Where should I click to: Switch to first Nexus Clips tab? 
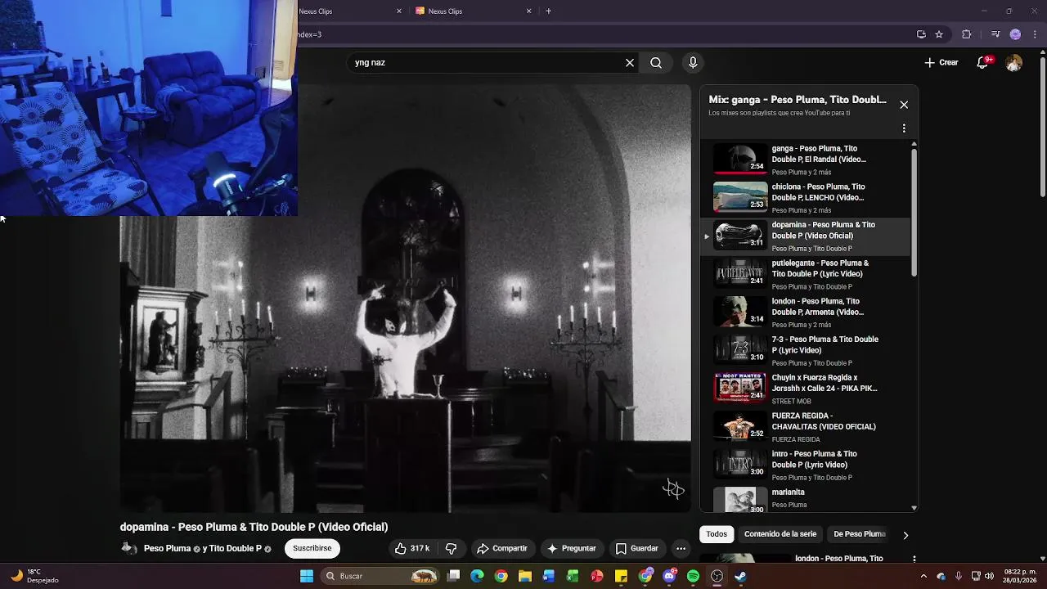[x=349, y=11]
